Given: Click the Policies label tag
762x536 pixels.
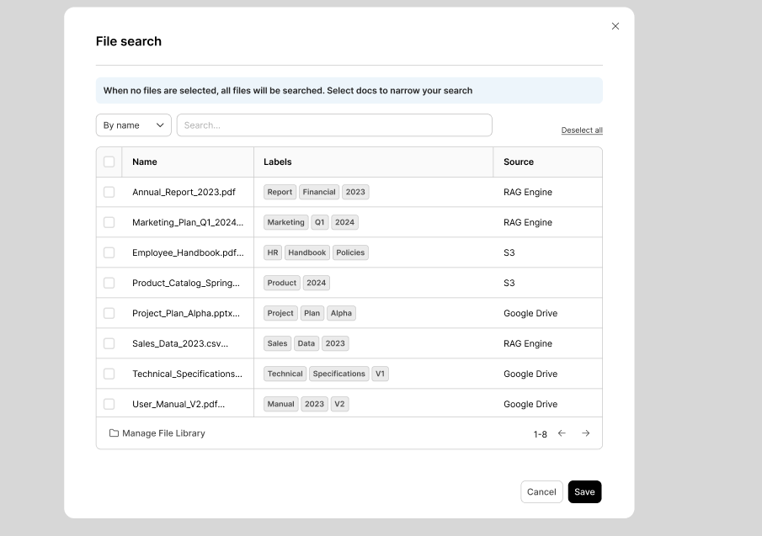Looking at the screenshot, I should point(350,252).
